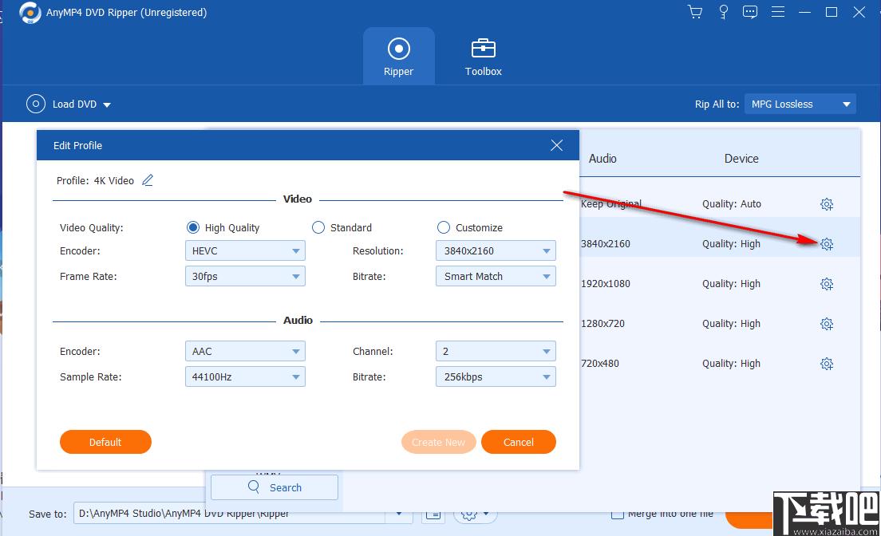Open the hamburger menu icon
Viewport: 881px width, 536px height.
[778, 12]
